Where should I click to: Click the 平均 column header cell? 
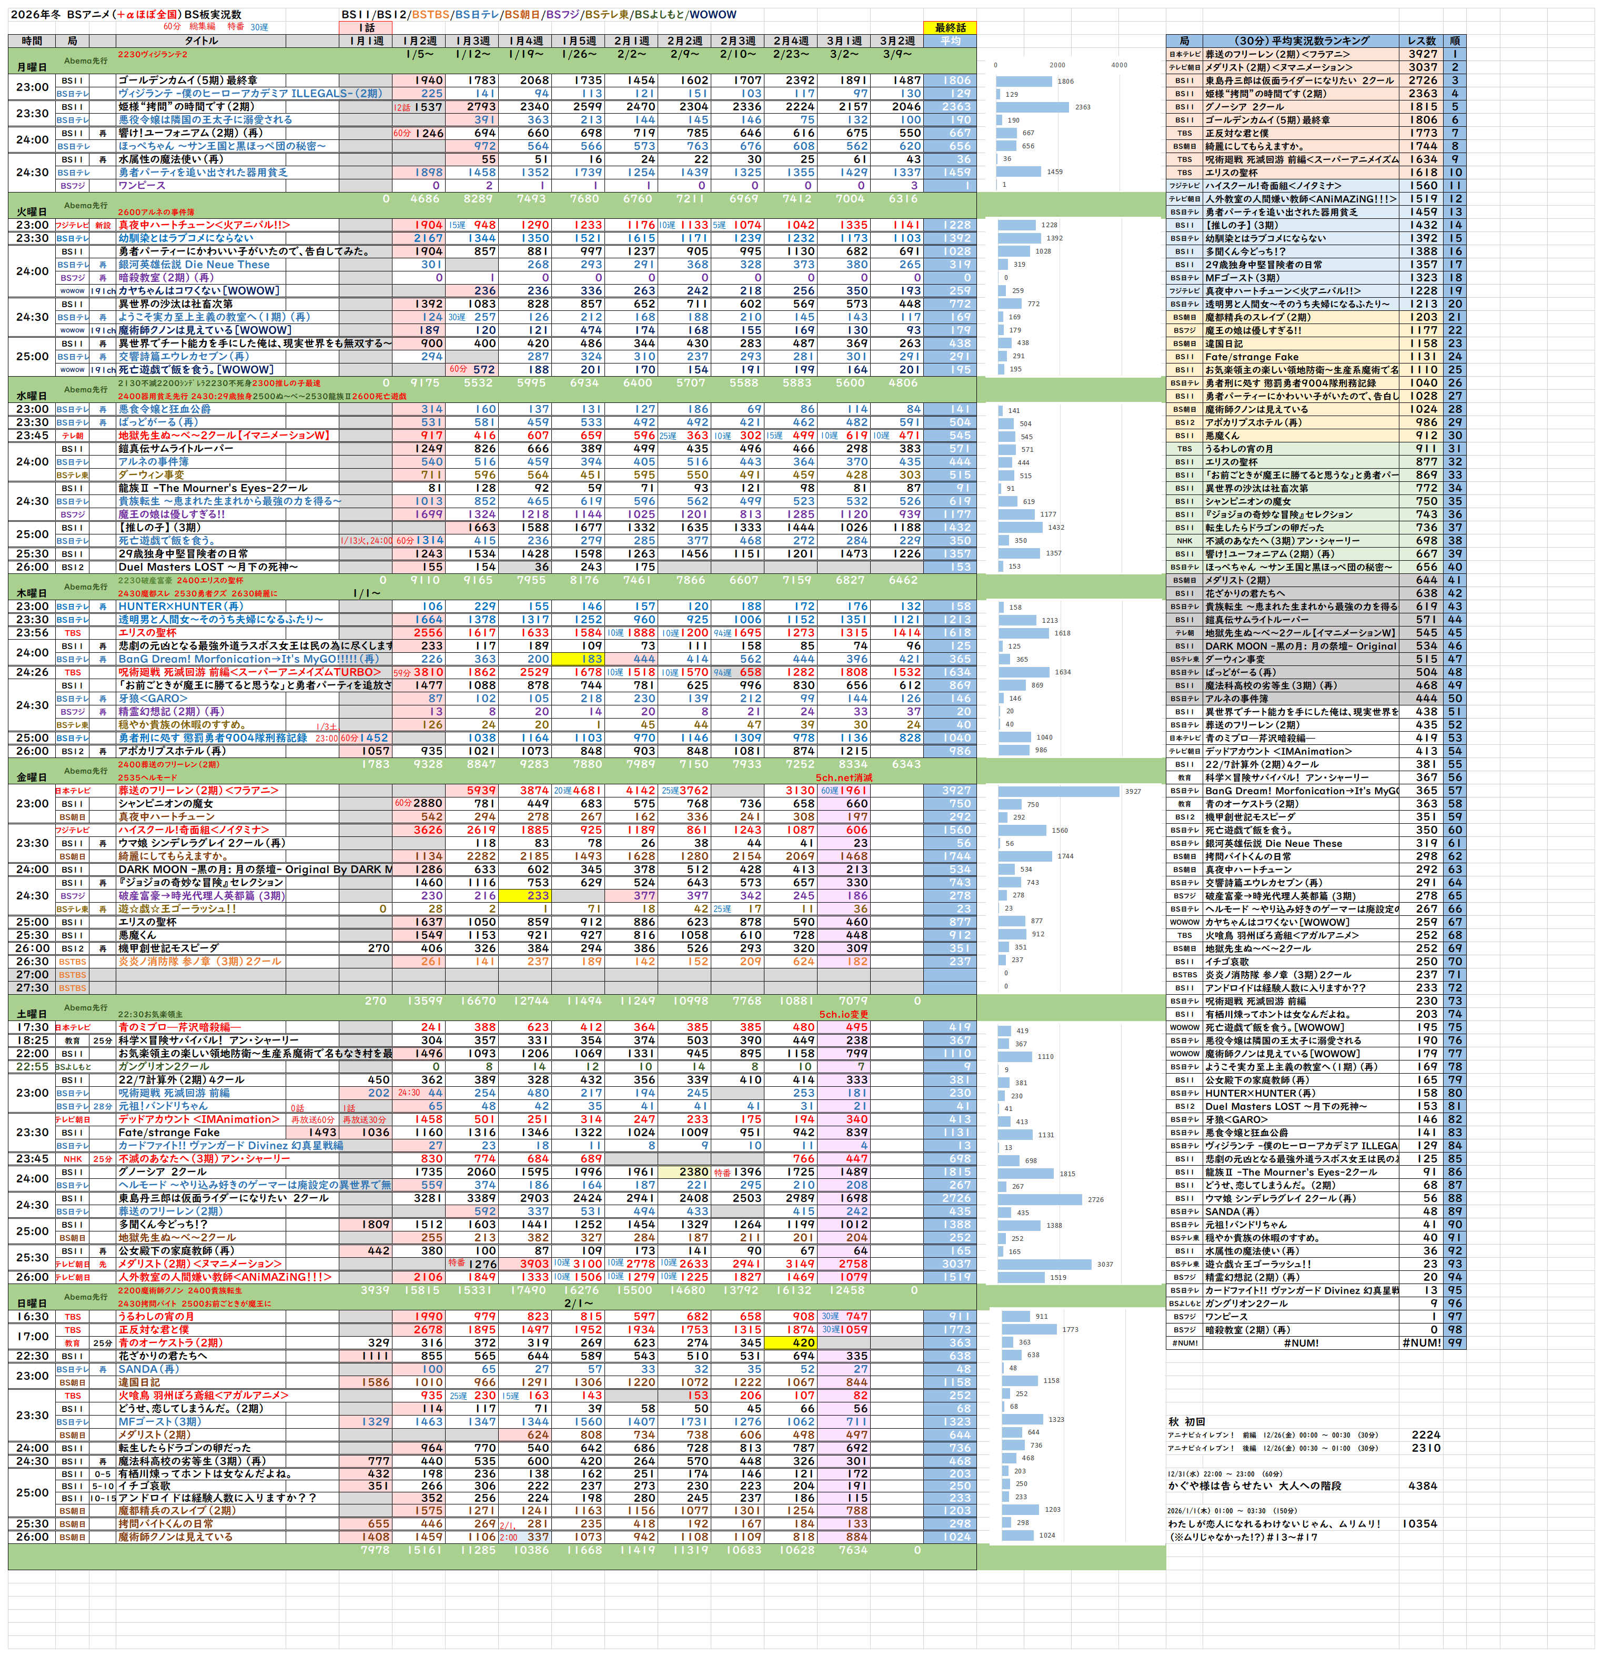[x=950, y=41]
